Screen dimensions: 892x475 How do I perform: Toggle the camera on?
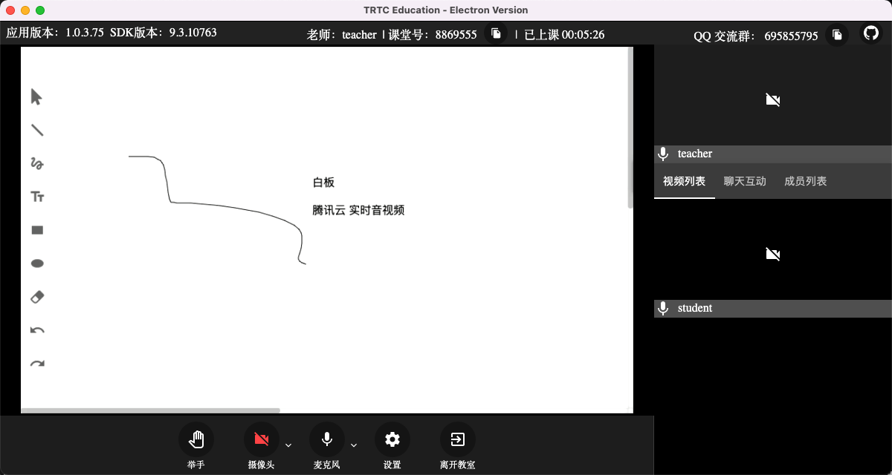pyautogui.click(x=261, y=439)
